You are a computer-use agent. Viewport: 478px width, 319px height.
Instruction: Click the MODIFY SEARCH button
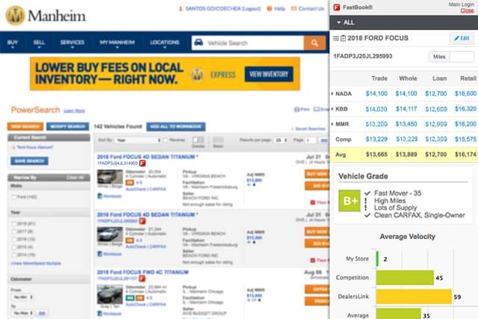click(x=68, y=126)
